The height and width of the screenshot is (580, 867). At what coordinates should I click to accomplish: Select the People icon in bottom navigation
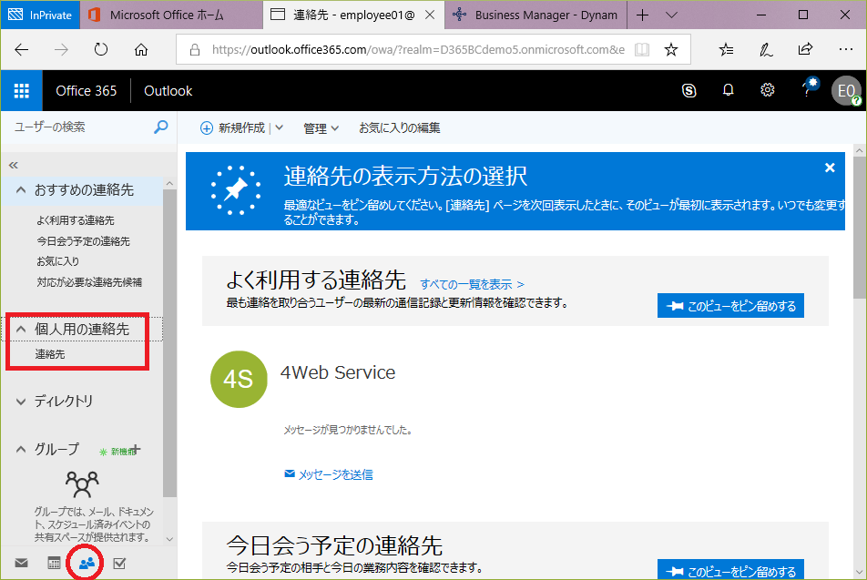87,564
